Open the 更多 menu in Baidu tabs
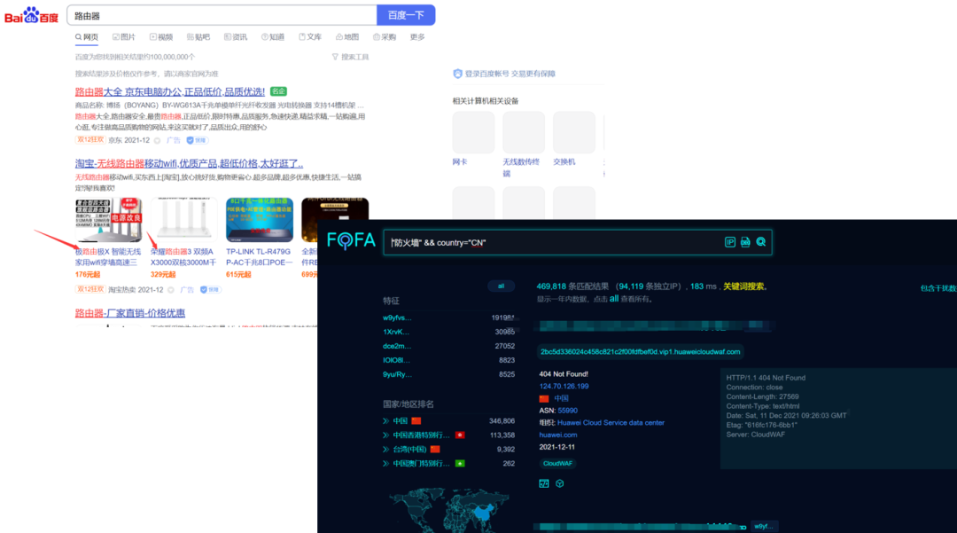Screen dimensions: 957x533 (x=417, y=37)
